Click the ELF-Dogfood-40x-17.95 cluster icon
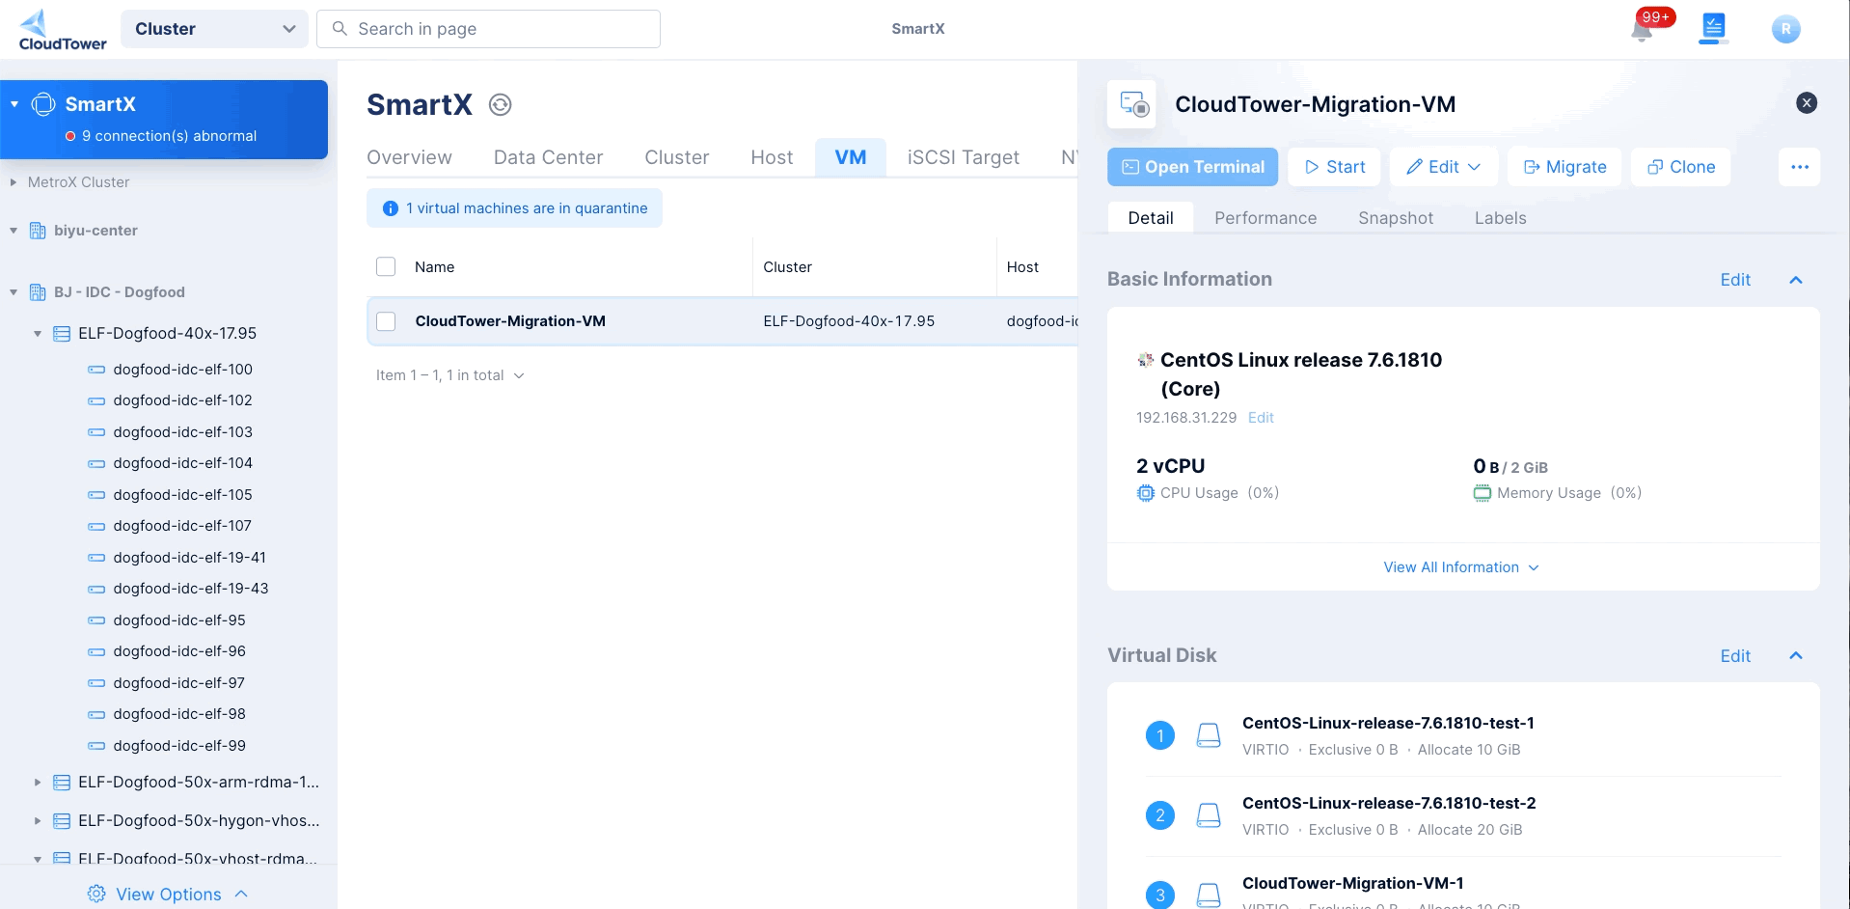1850x909 pixels. tap(62, 334)
